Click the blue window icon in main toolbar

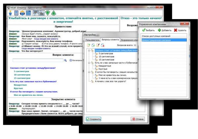point(28,13)
